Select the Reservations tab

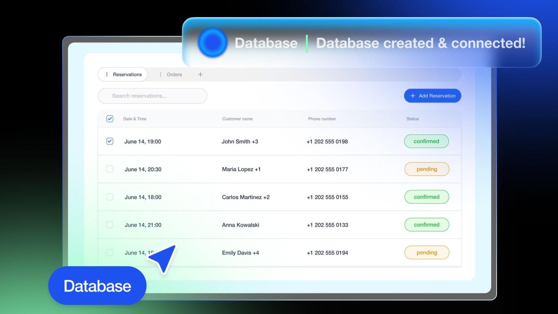[x=123, y=74]
